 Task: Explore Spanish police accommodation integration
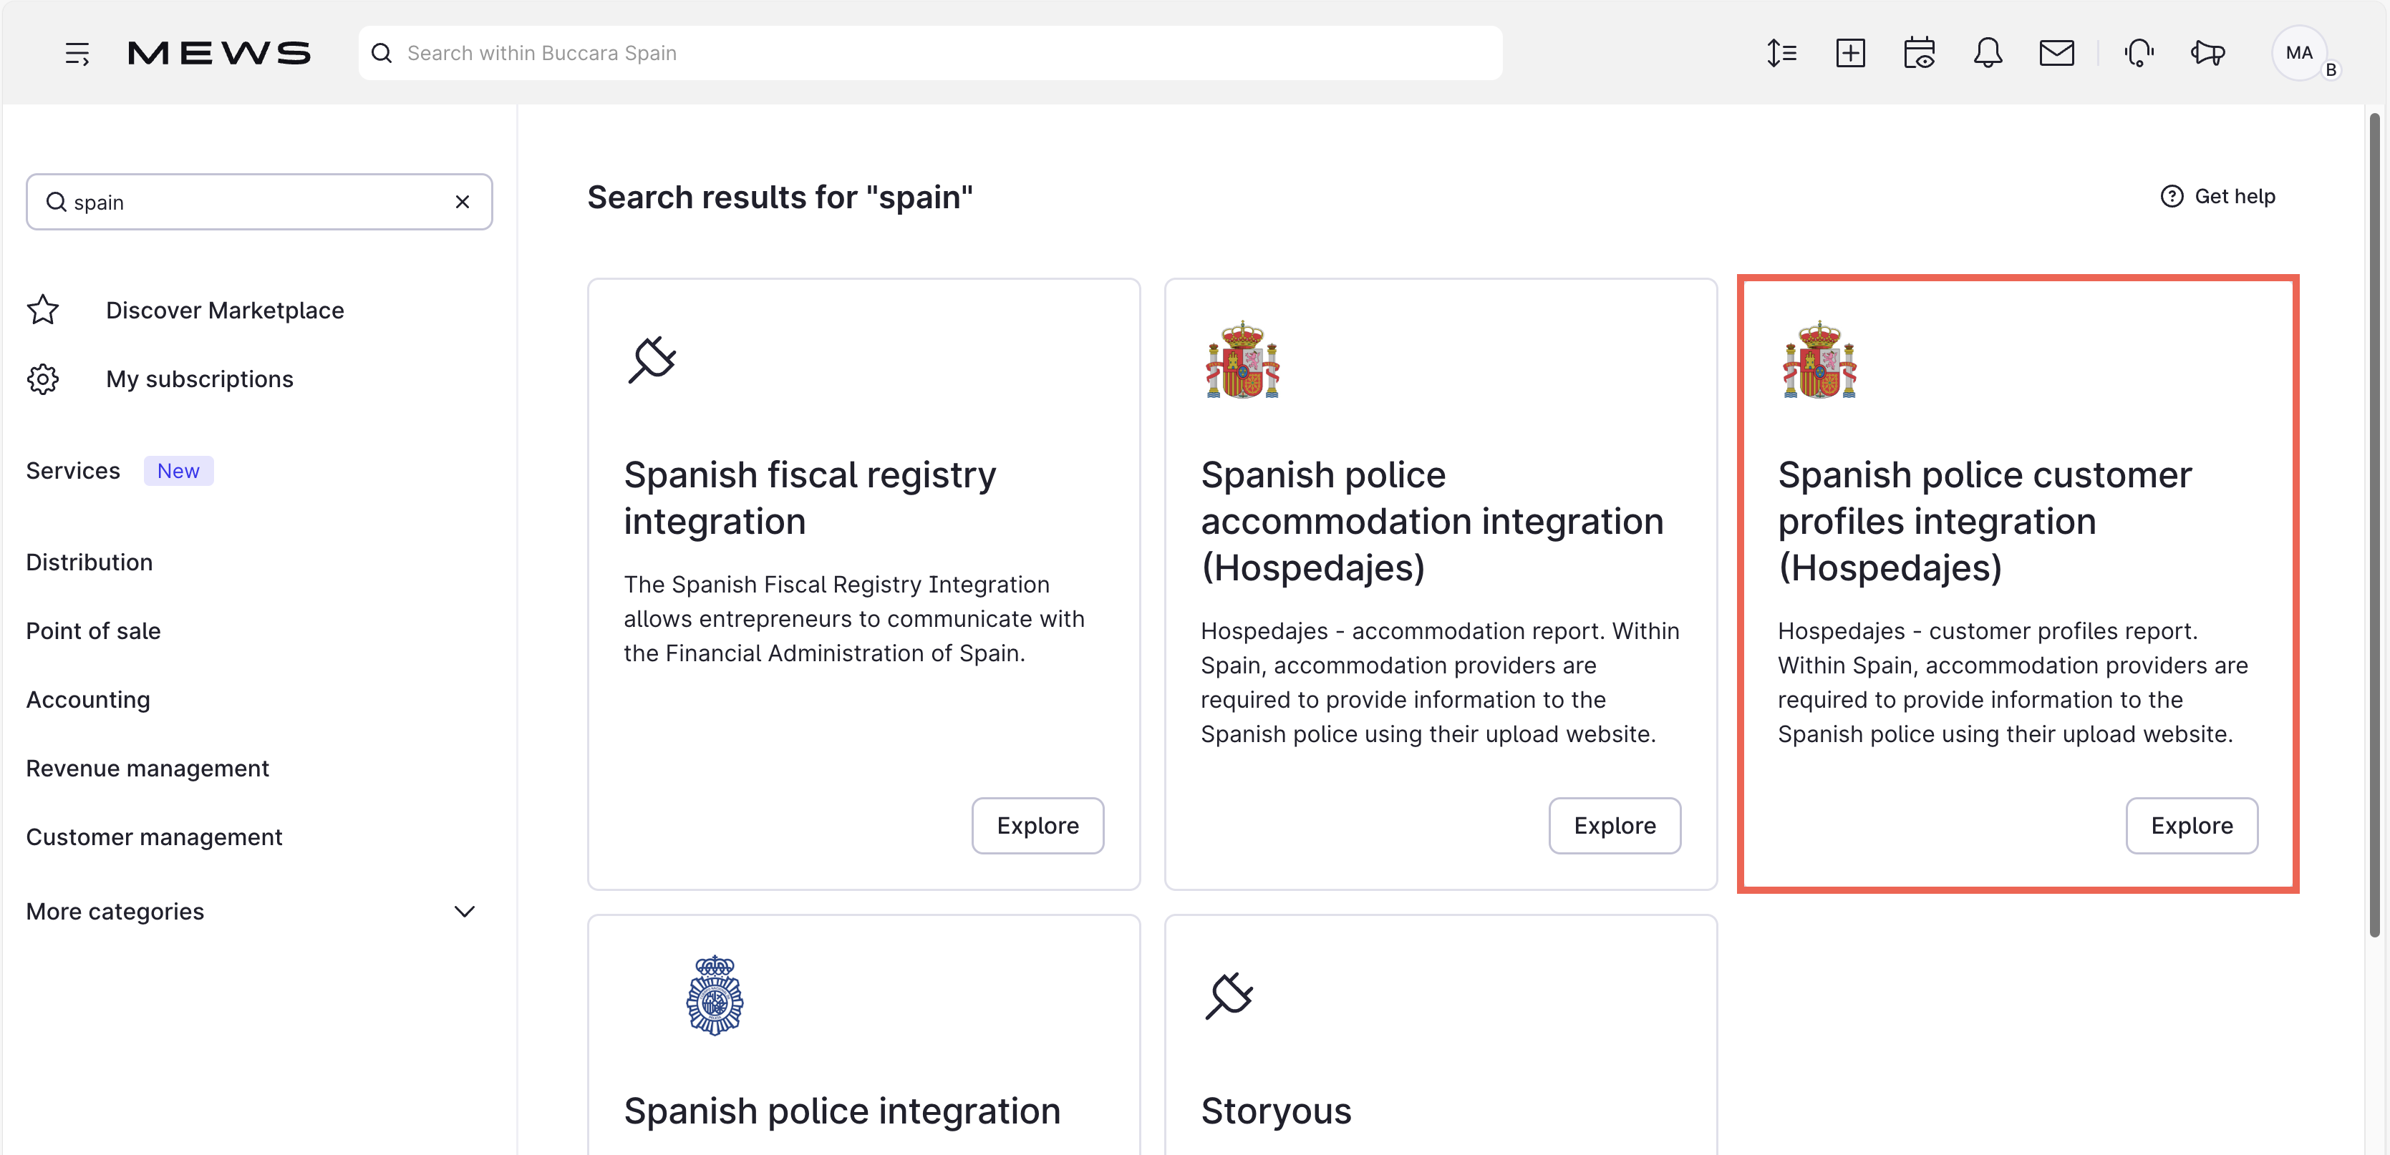click(x=1615, y=825)
